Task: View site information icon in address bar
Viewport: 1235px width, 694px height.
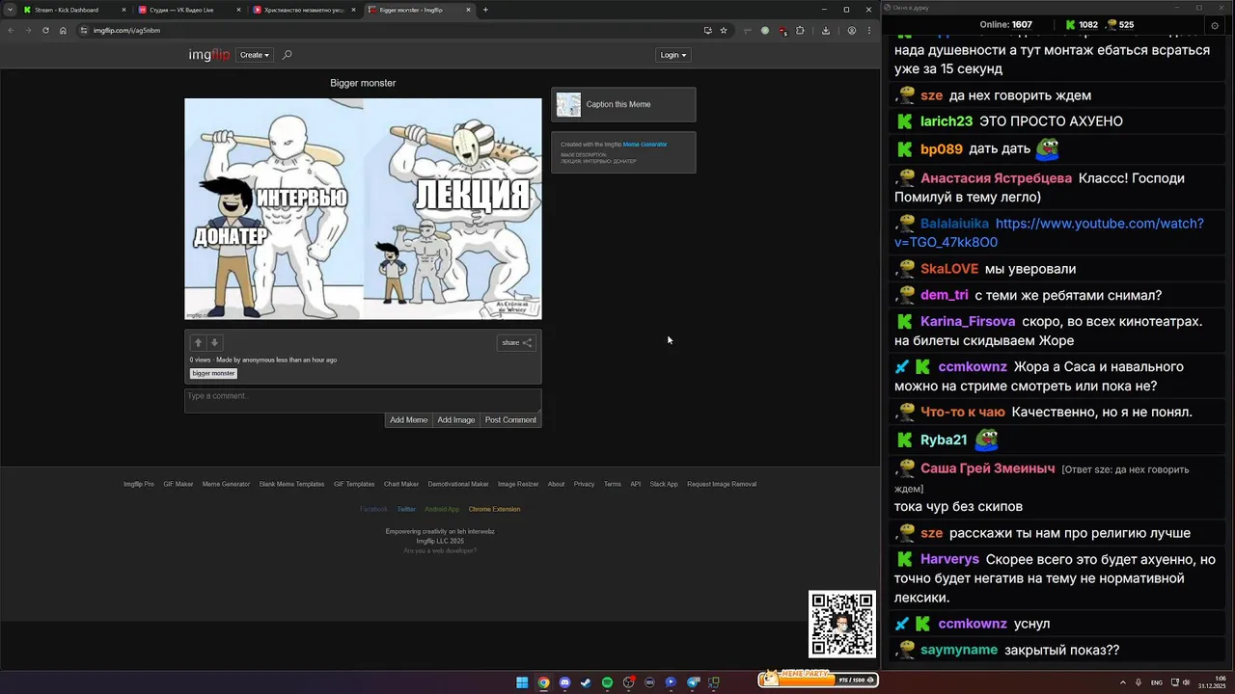Action: tap(84, 30)
